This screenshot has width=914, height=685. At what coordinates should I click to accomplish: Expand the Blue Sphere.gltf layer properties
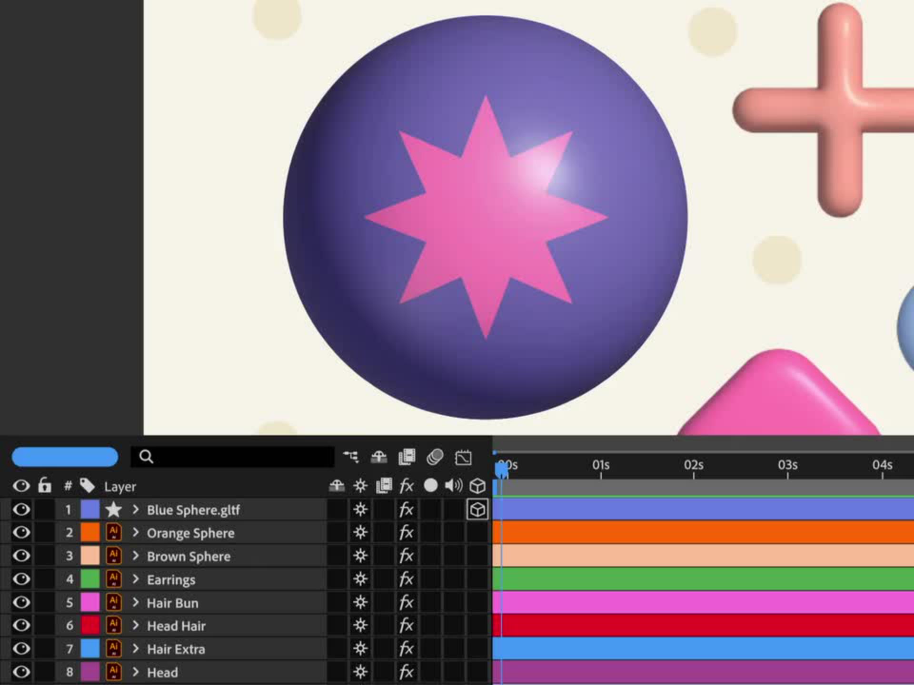pos(136,509)
